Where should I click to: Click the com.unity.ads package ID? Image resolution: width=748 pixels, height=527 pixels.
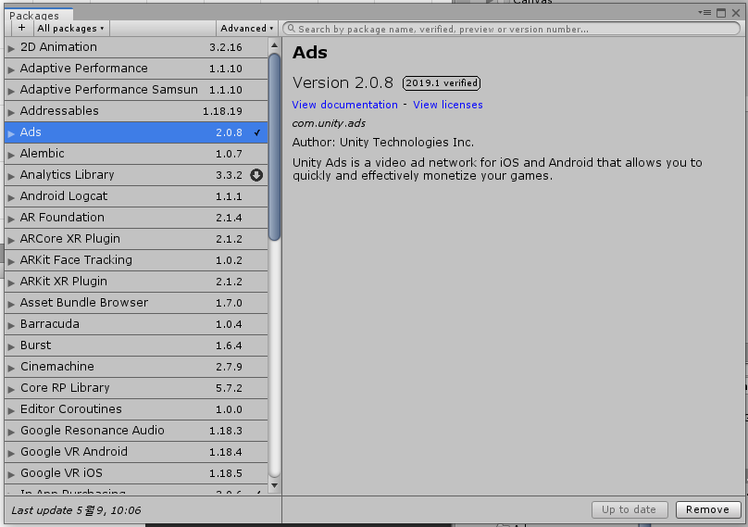(x=329, y=123)
